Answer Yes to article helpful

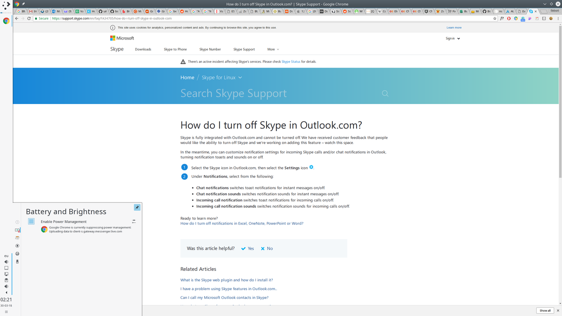(248, 248)
